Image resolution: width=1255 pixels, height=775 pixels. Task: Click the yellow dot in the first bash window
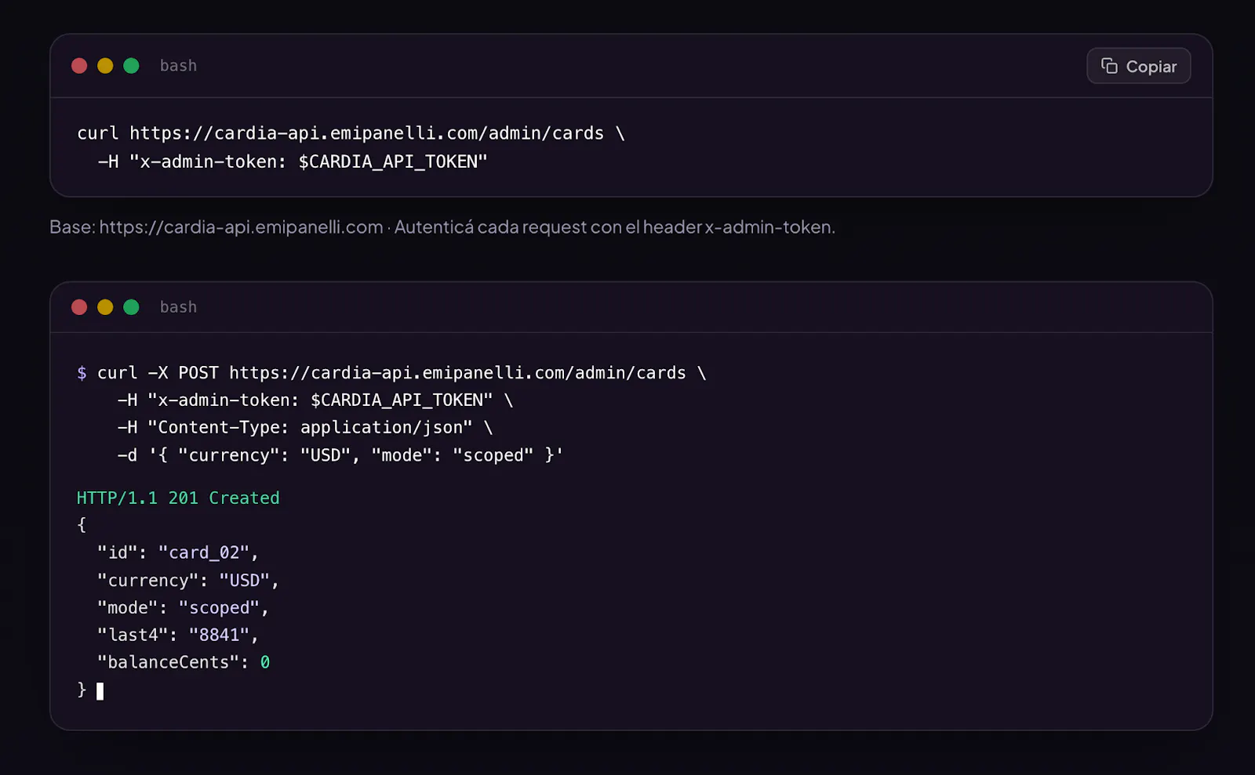105,66
